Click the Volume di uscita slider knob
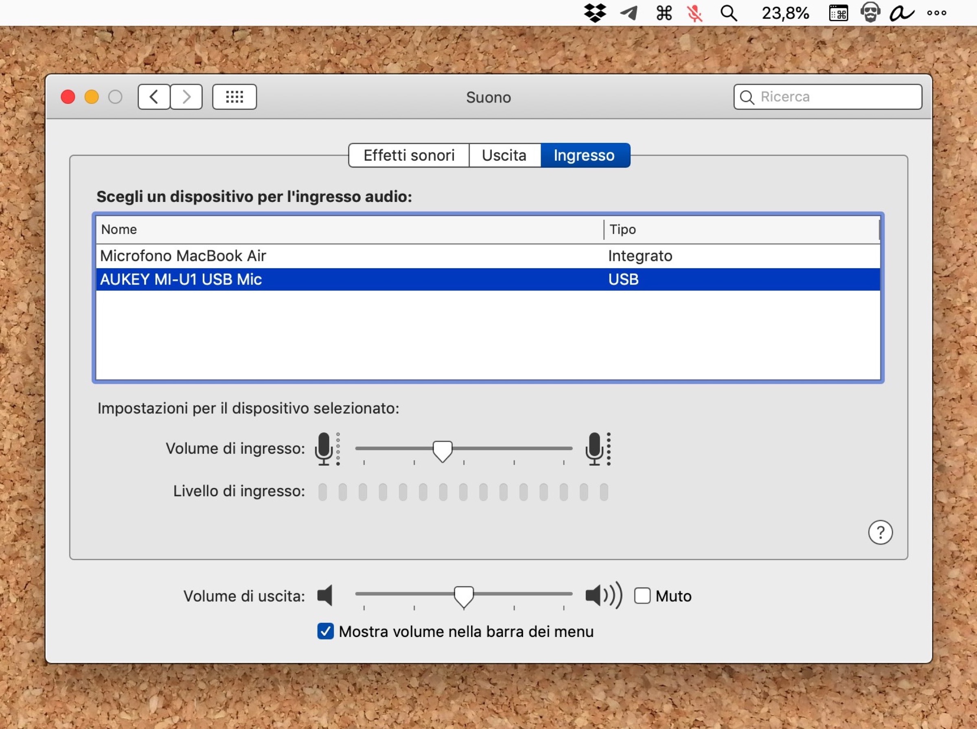Viewport: 977px width, 729px height. click(464, 595)
